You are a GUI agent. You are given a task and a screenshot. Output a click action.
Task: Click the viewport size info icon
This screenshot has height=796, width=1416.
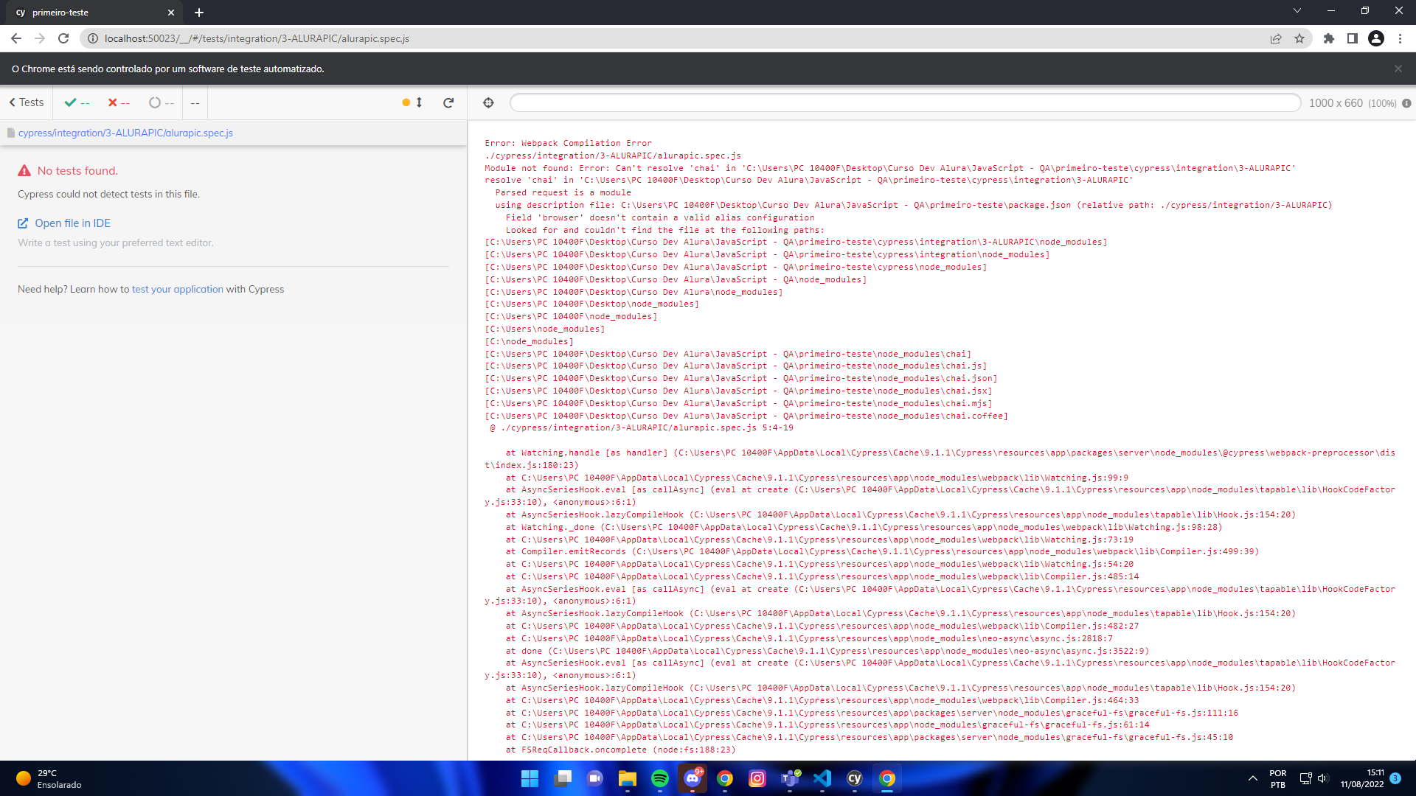click(x=1406, y=103)
